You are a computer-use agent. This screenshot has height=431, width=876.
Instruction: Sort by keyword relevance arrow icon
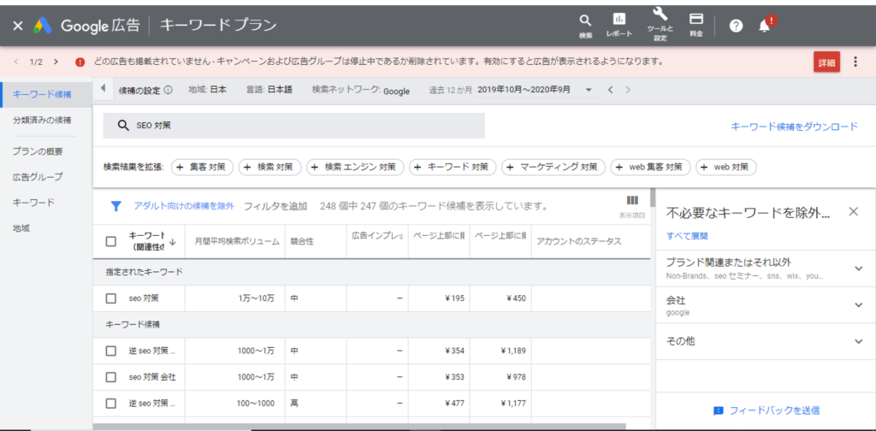(x=173, y=242)
